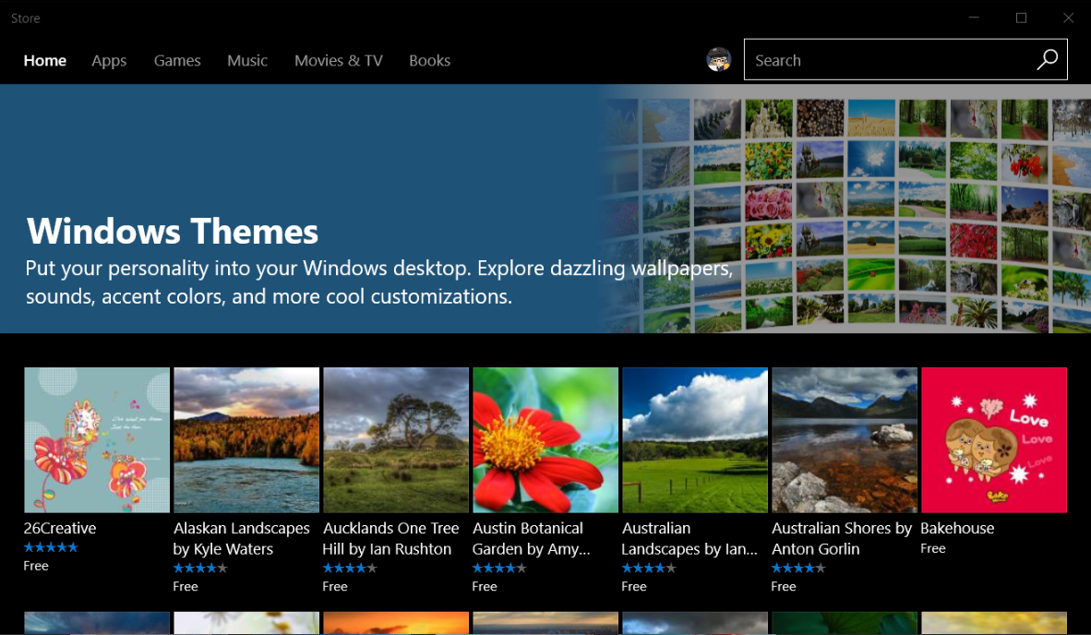1091x635 pixels.
Task: Click the star rating under 26Creative
Action: pyautogui.click(x=51, y=547)
